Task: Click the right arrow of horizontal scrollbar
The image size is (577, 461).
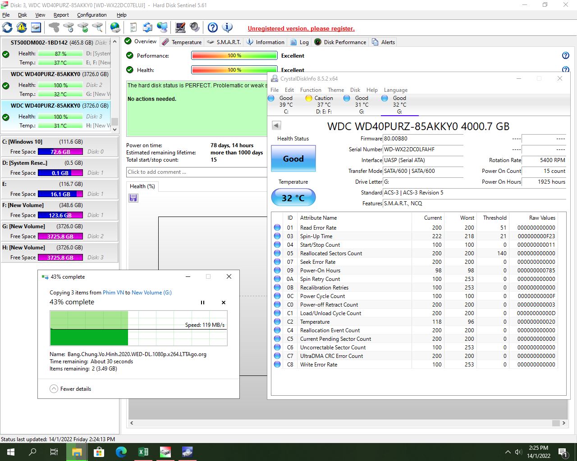Action: click(x=563, y=423)
